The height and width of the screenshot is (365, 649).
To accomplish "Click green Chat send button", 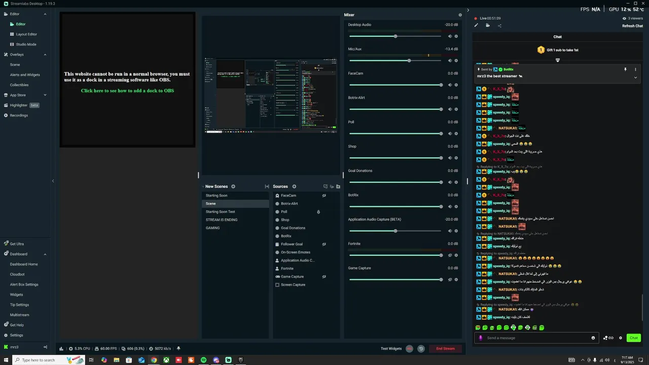I will 633,338.
